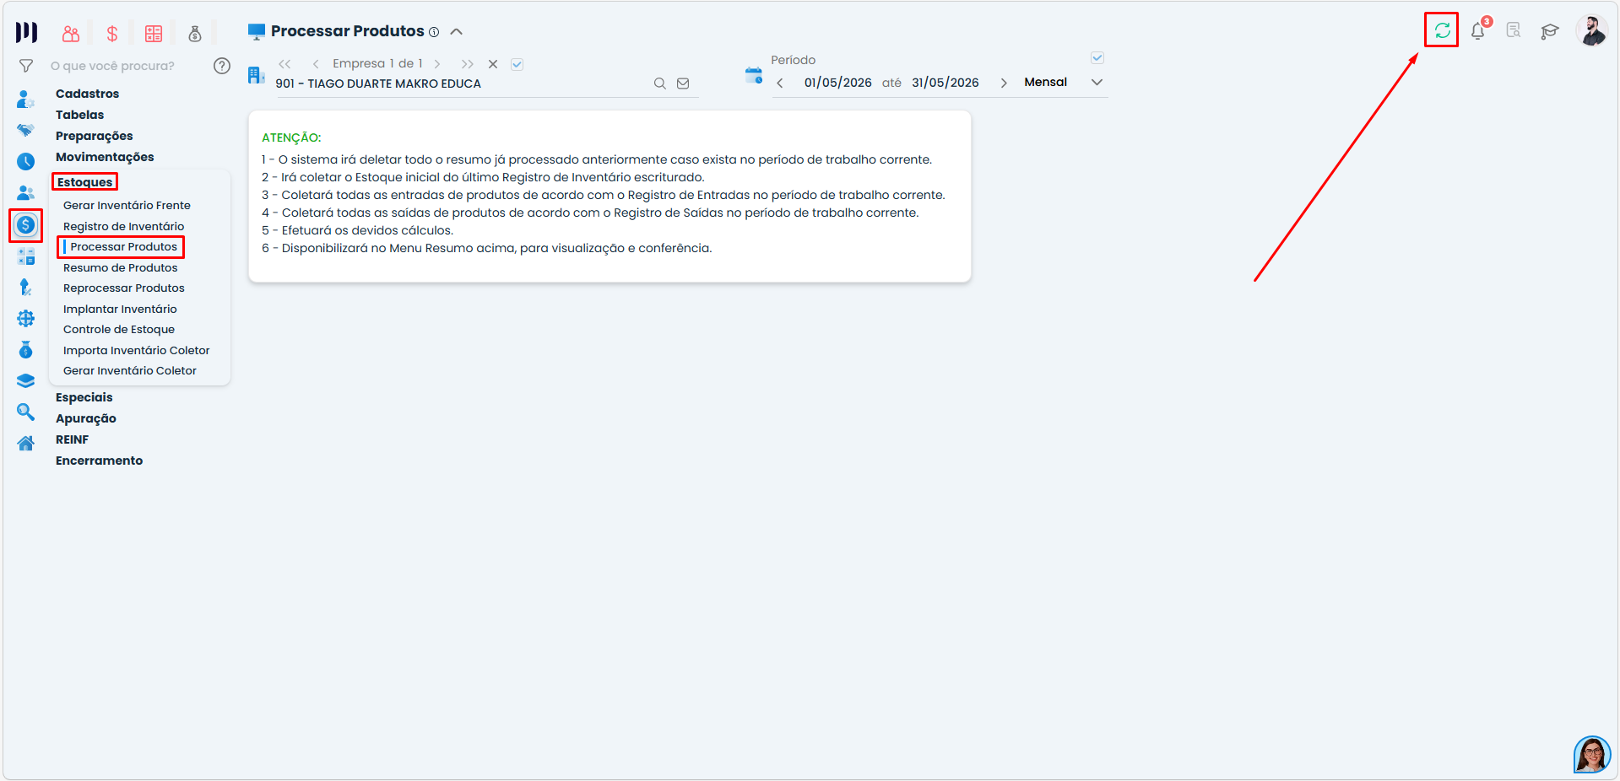Open Reprocessar Produtos

(x=123, y=288)
